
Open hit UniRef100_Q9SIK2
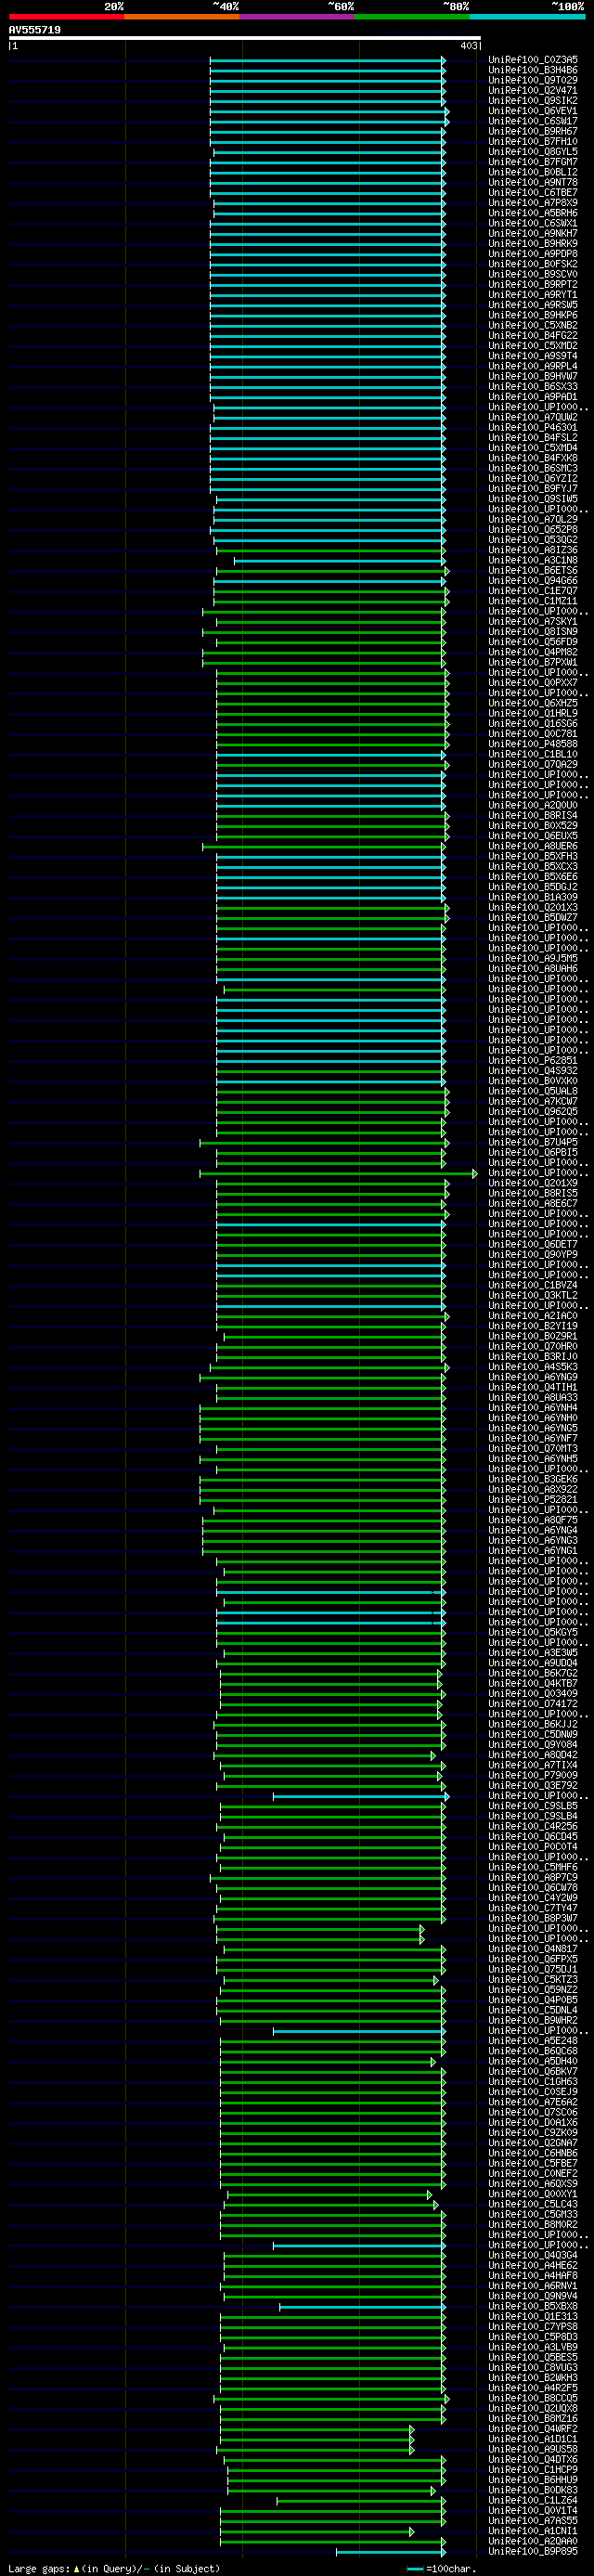click(x=533, y=101)
